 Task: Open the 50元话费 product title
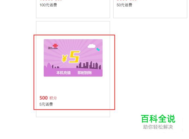[x=124, y=5]
